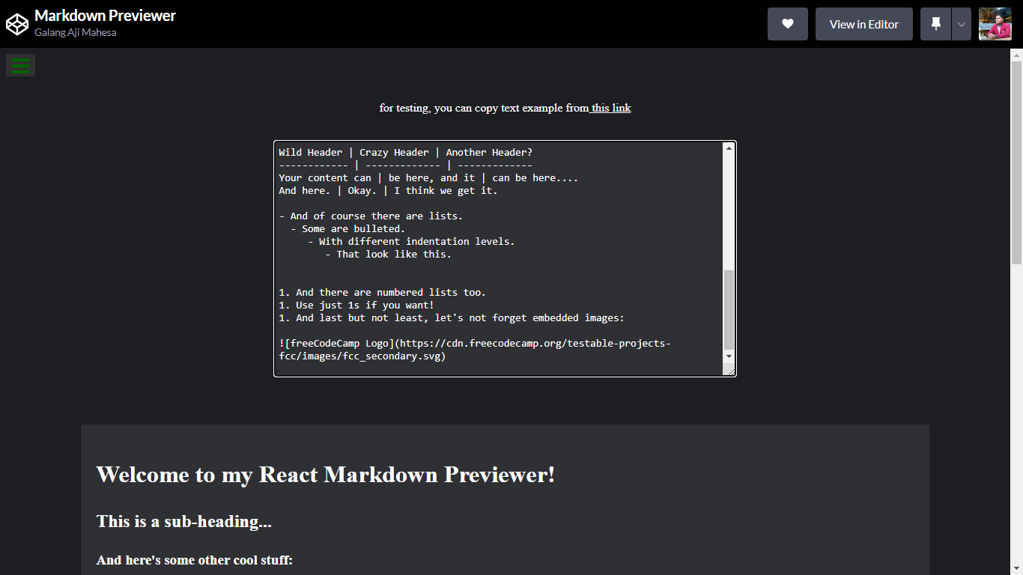Click "Your content can | be here" row
The width and height of the screenshot is (1023, 575).
(428, 177)
